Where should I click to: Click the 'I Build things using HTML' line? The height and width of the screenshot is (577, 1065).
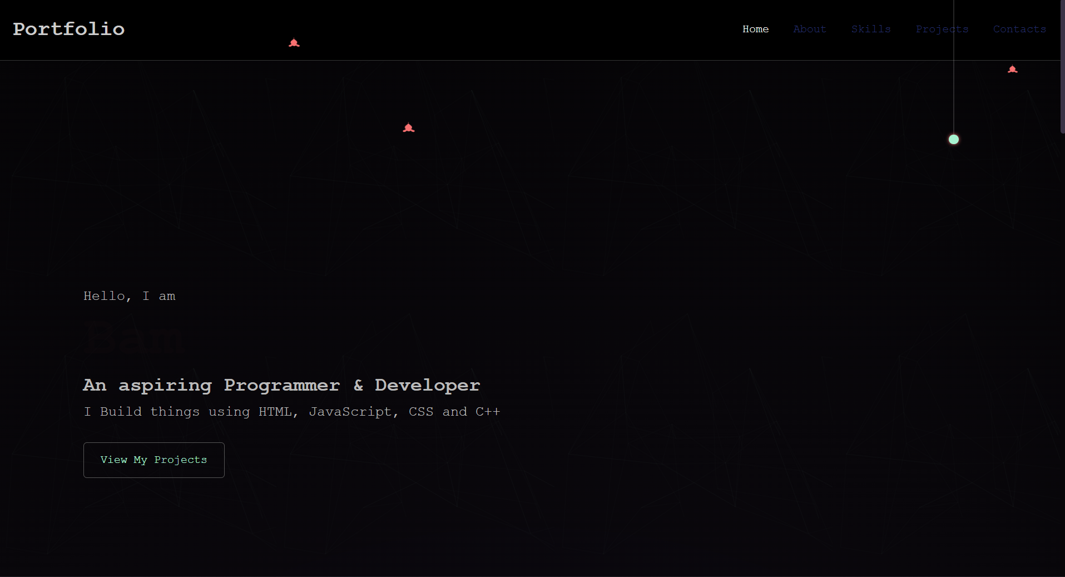pos(292,412)
